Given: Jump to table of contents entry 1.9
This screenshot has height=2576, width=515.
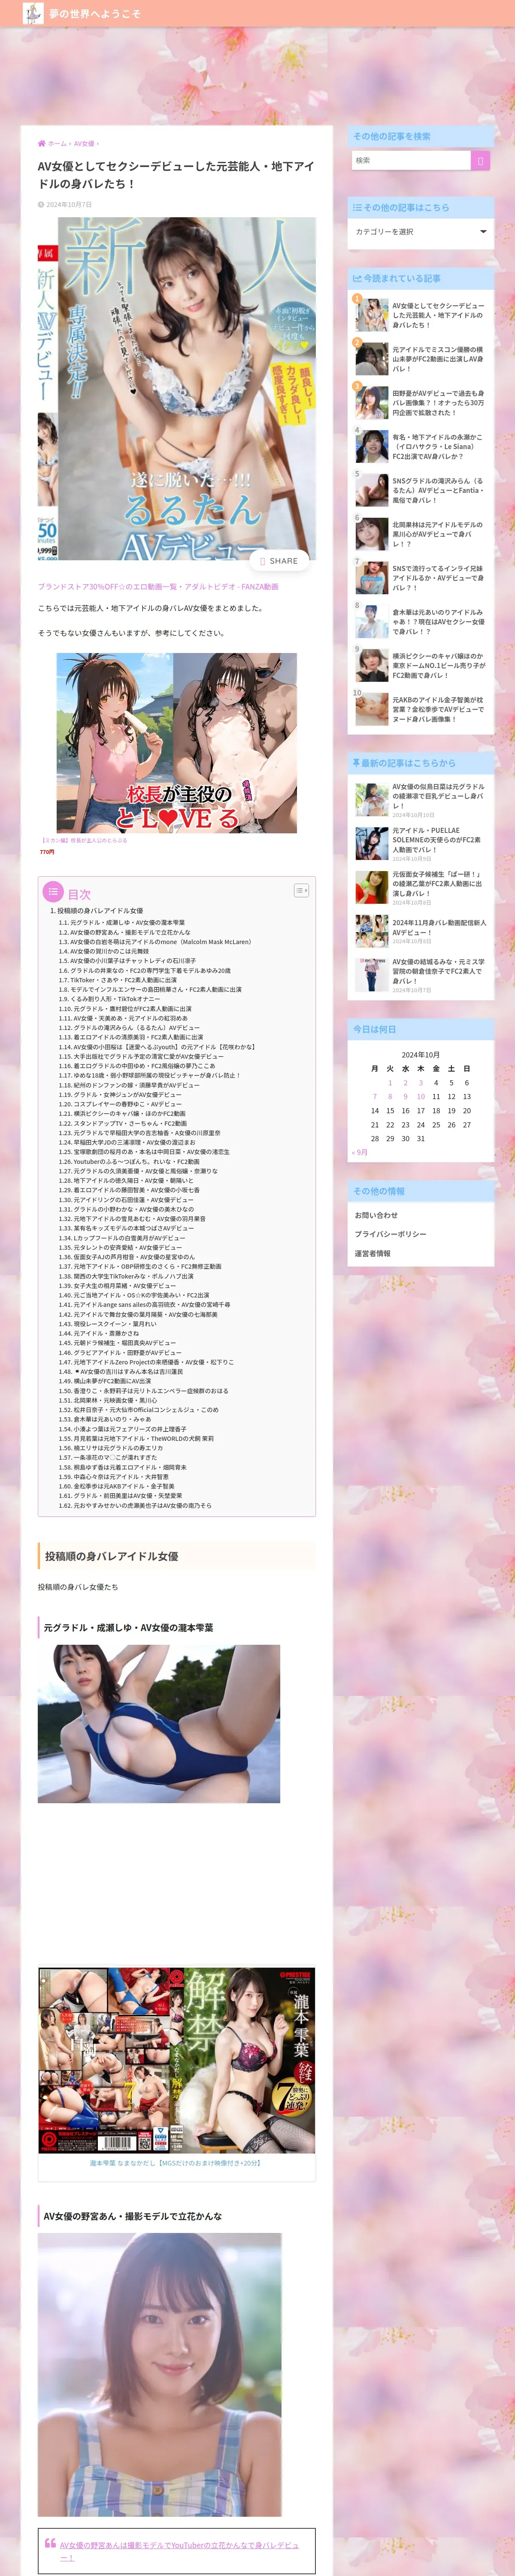Looking at the screenshot, I should [x=109, y=999].
